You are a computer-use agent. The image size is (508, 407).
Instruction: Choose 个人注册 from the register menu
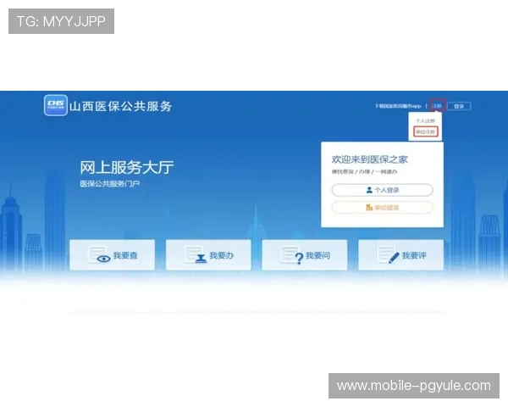coord(425,120)
